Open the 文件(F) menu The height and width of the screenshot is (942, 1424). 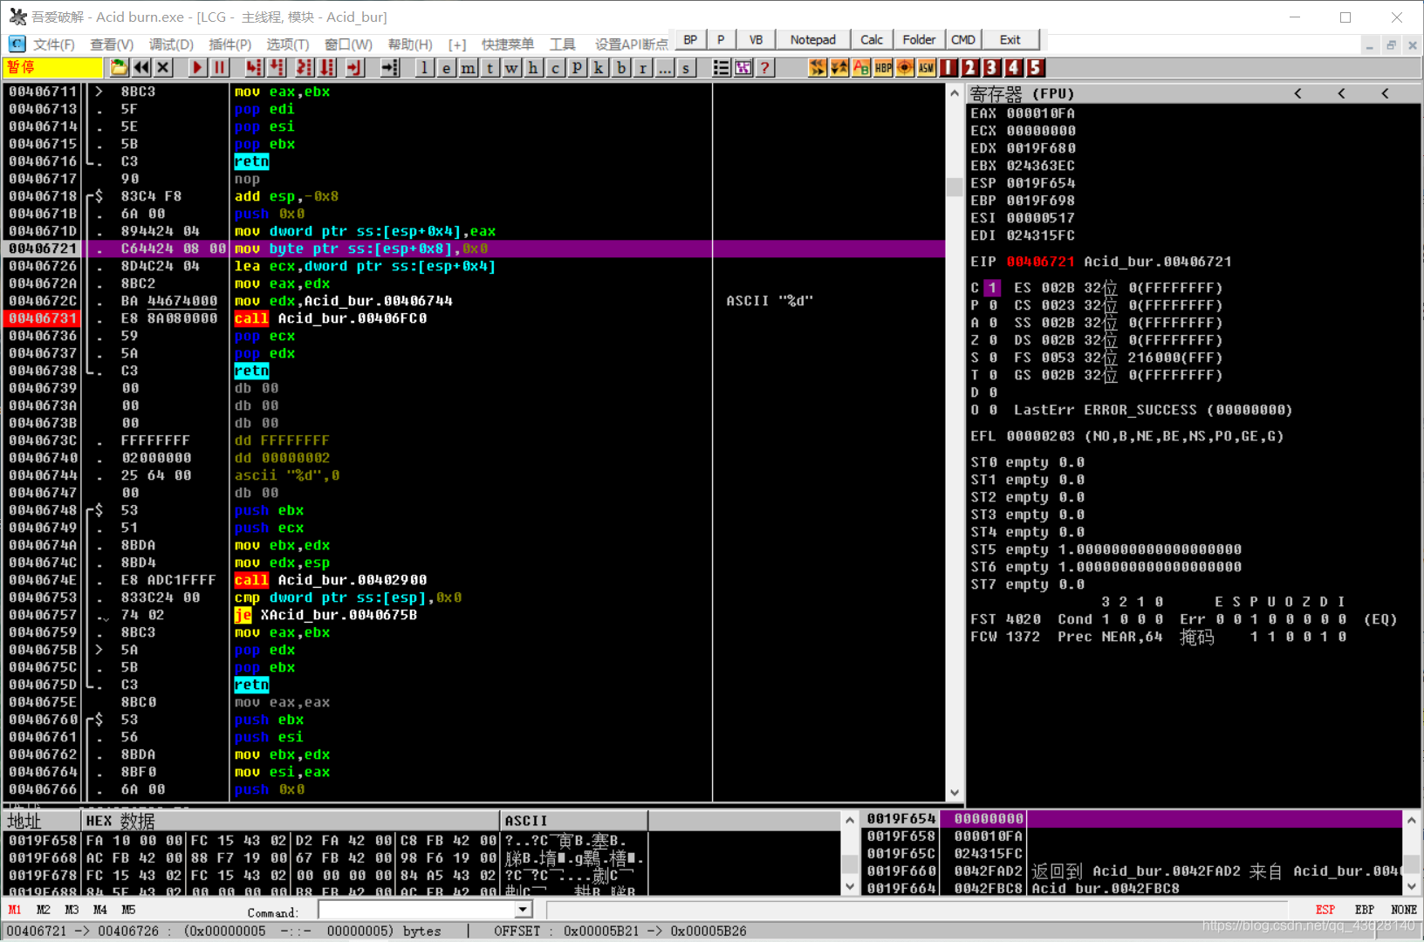coord(53,44)
